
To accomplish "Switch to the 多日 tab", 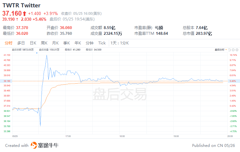I will 21,43.
